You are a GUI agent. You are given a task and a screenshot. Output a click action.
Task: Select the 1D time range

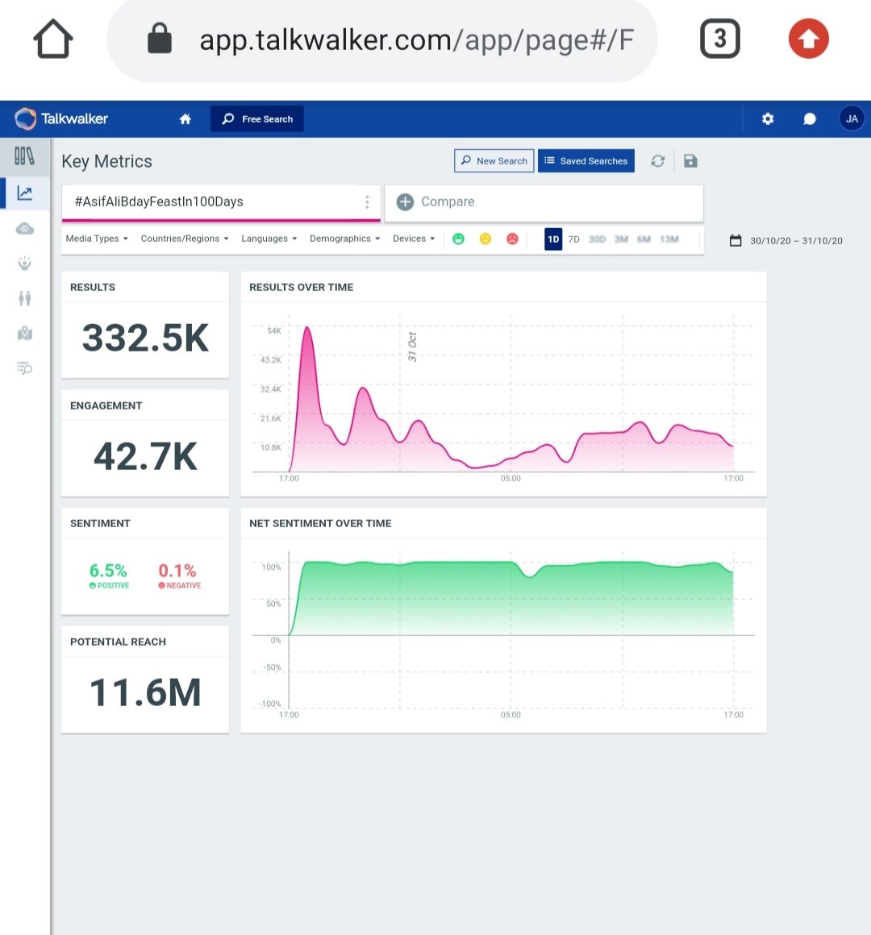pos(553,239)
